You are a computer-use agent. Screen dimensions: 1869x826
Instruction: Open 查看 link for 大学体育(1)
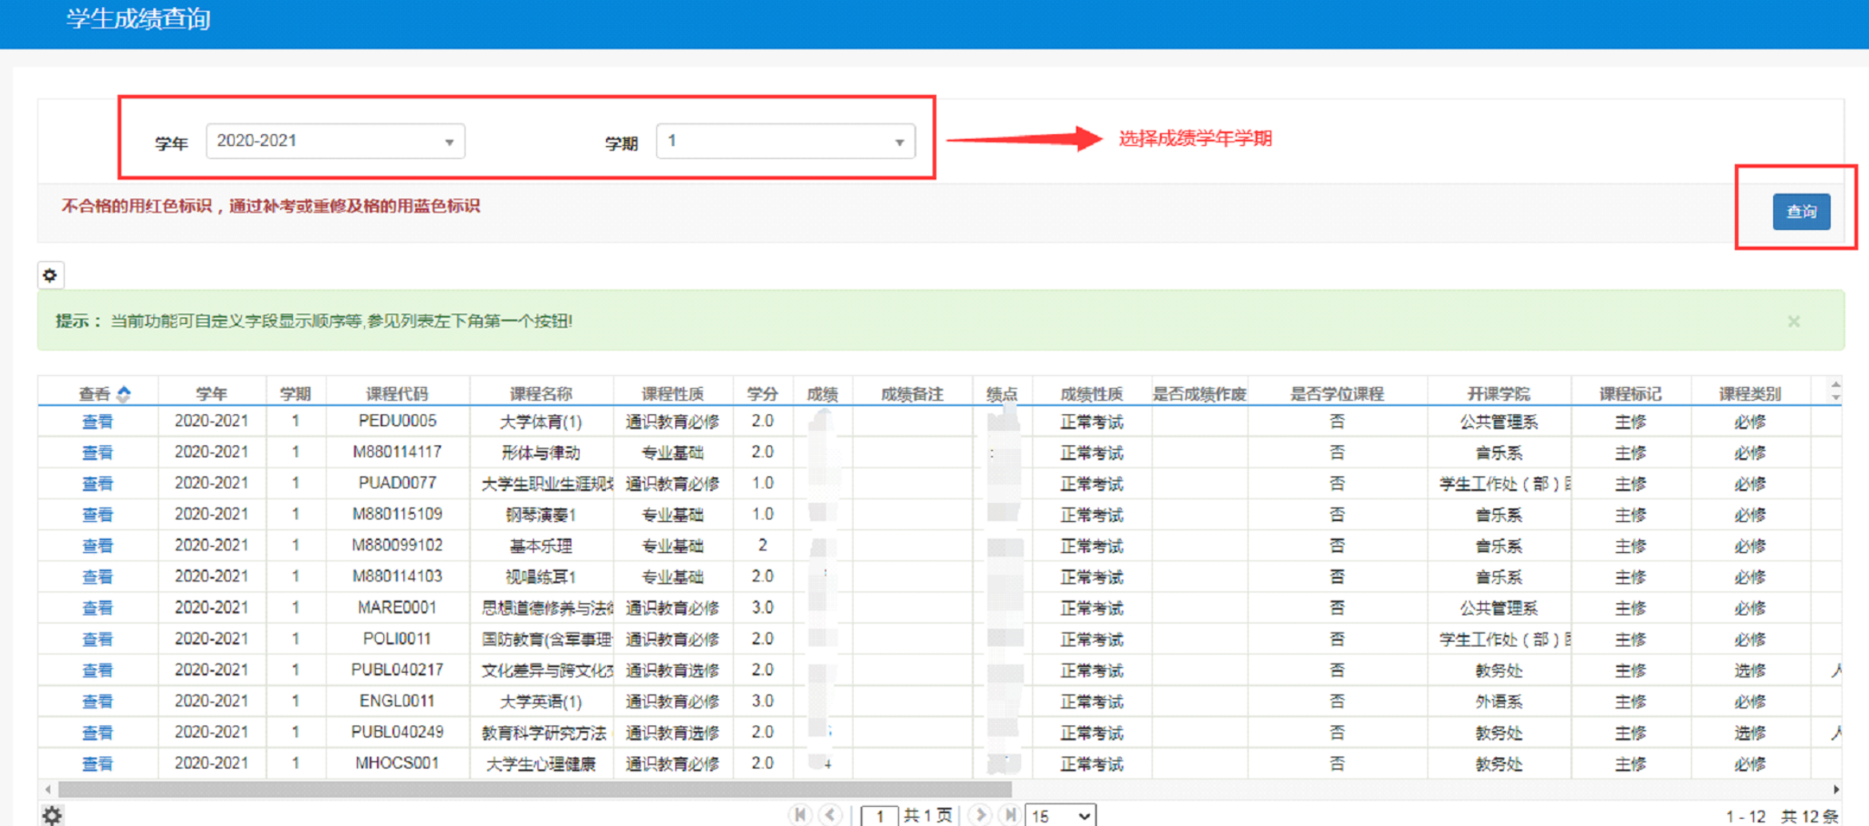tap(97, 421)
